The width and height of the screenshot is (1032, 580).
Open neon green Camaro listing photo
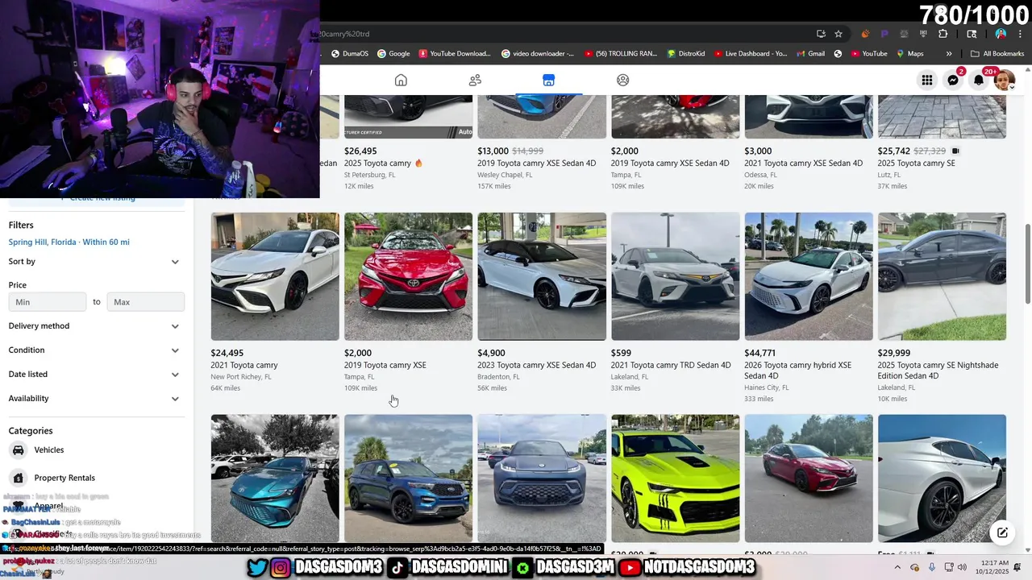(x=675, y=478)
